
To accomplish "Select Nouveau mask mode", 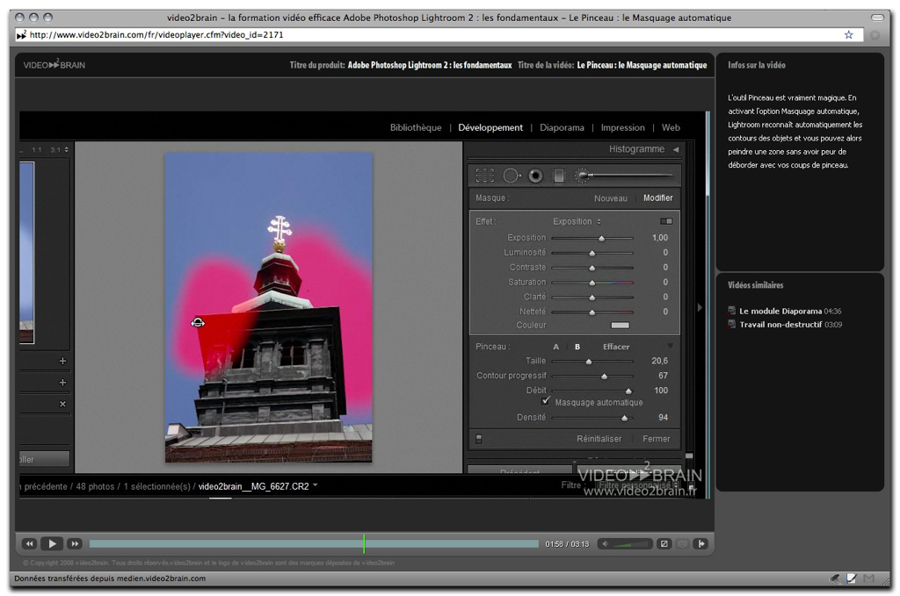I will (x=611, y=198).
